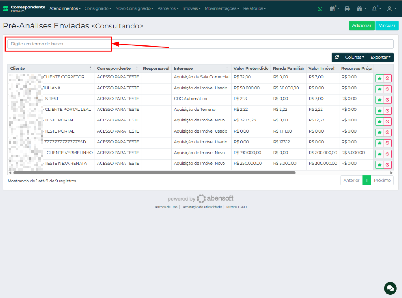
Task: Open the gift icon menu
Action: (359, 9)
